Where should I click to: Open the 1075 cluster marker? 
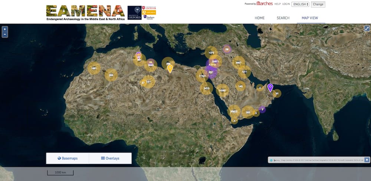point(211,53)
